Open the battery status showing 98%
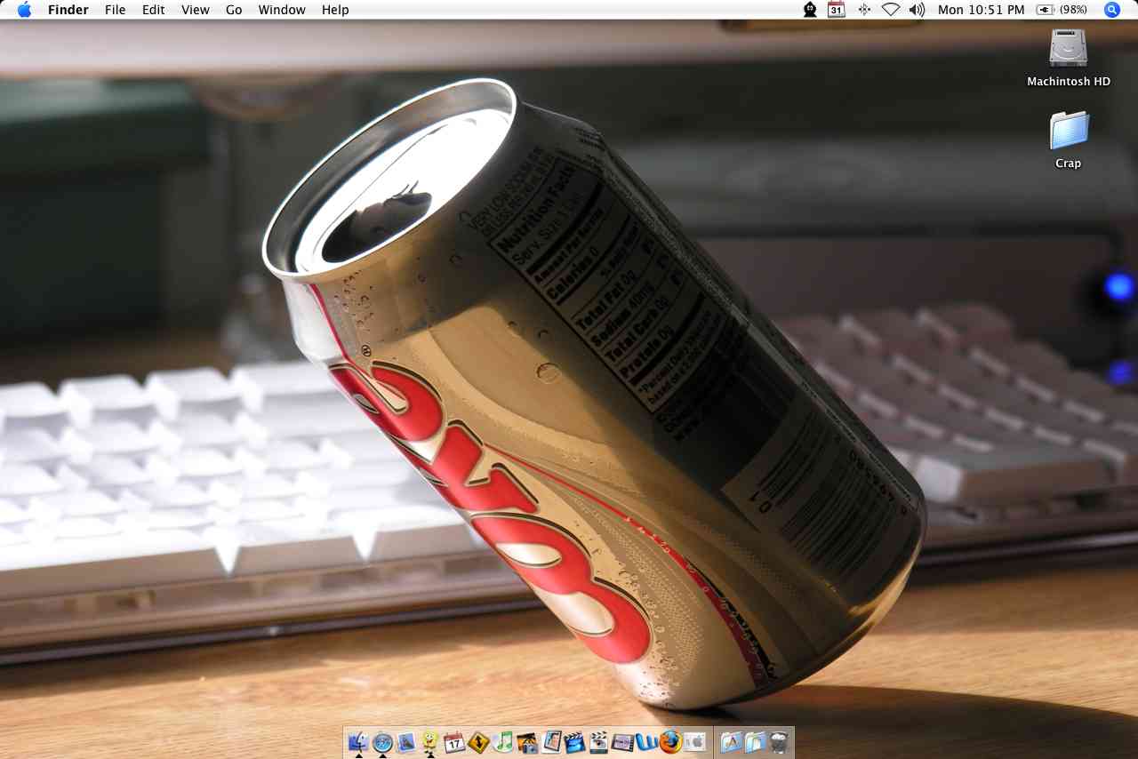The image size is (1138, 759). (x=1062, y=10)
